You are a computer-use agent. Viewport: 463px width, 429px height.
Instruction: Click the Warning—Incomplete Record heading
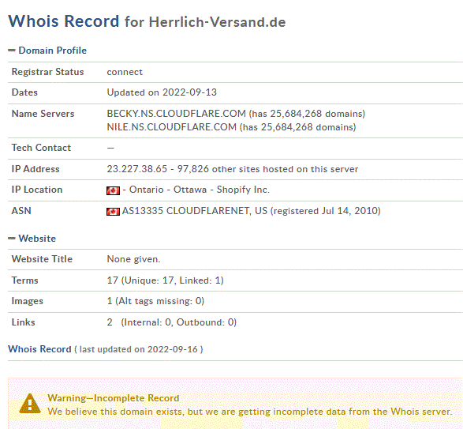click(114, 398)
